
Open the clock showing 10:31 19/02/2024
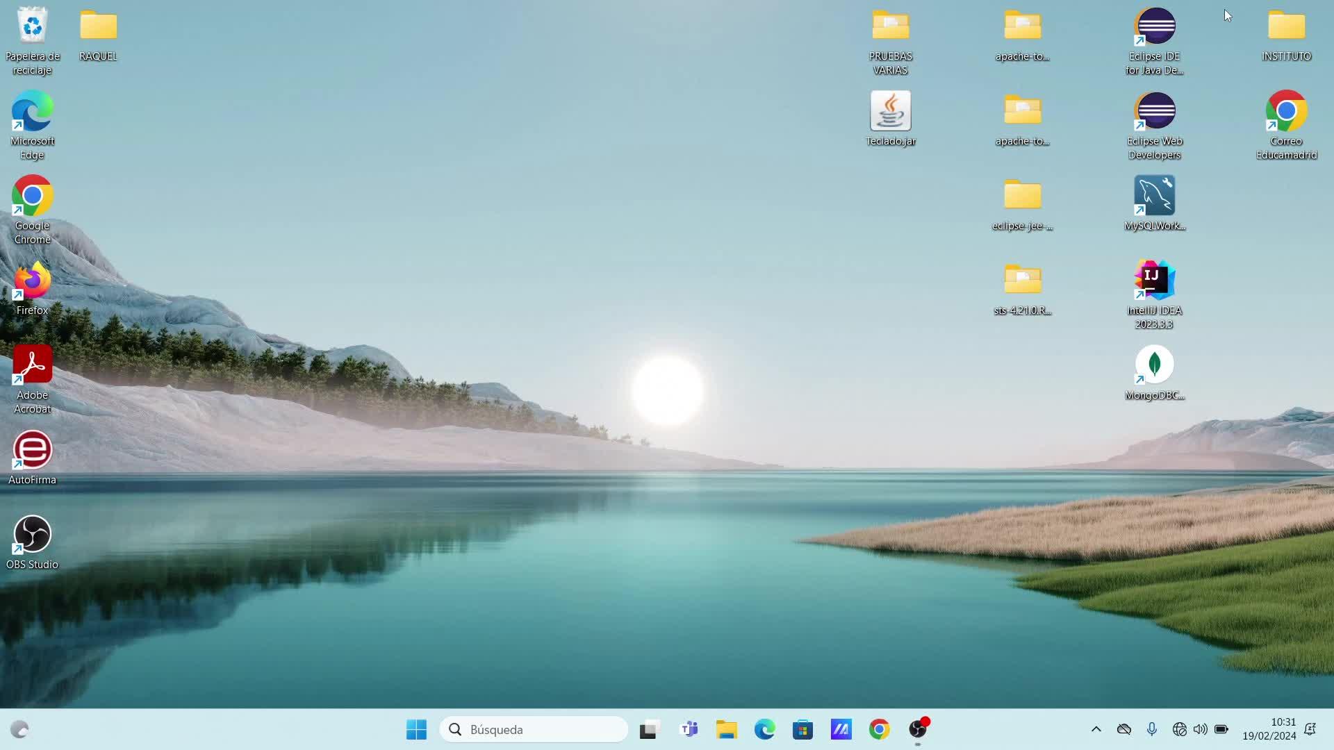coord(1269,729)
